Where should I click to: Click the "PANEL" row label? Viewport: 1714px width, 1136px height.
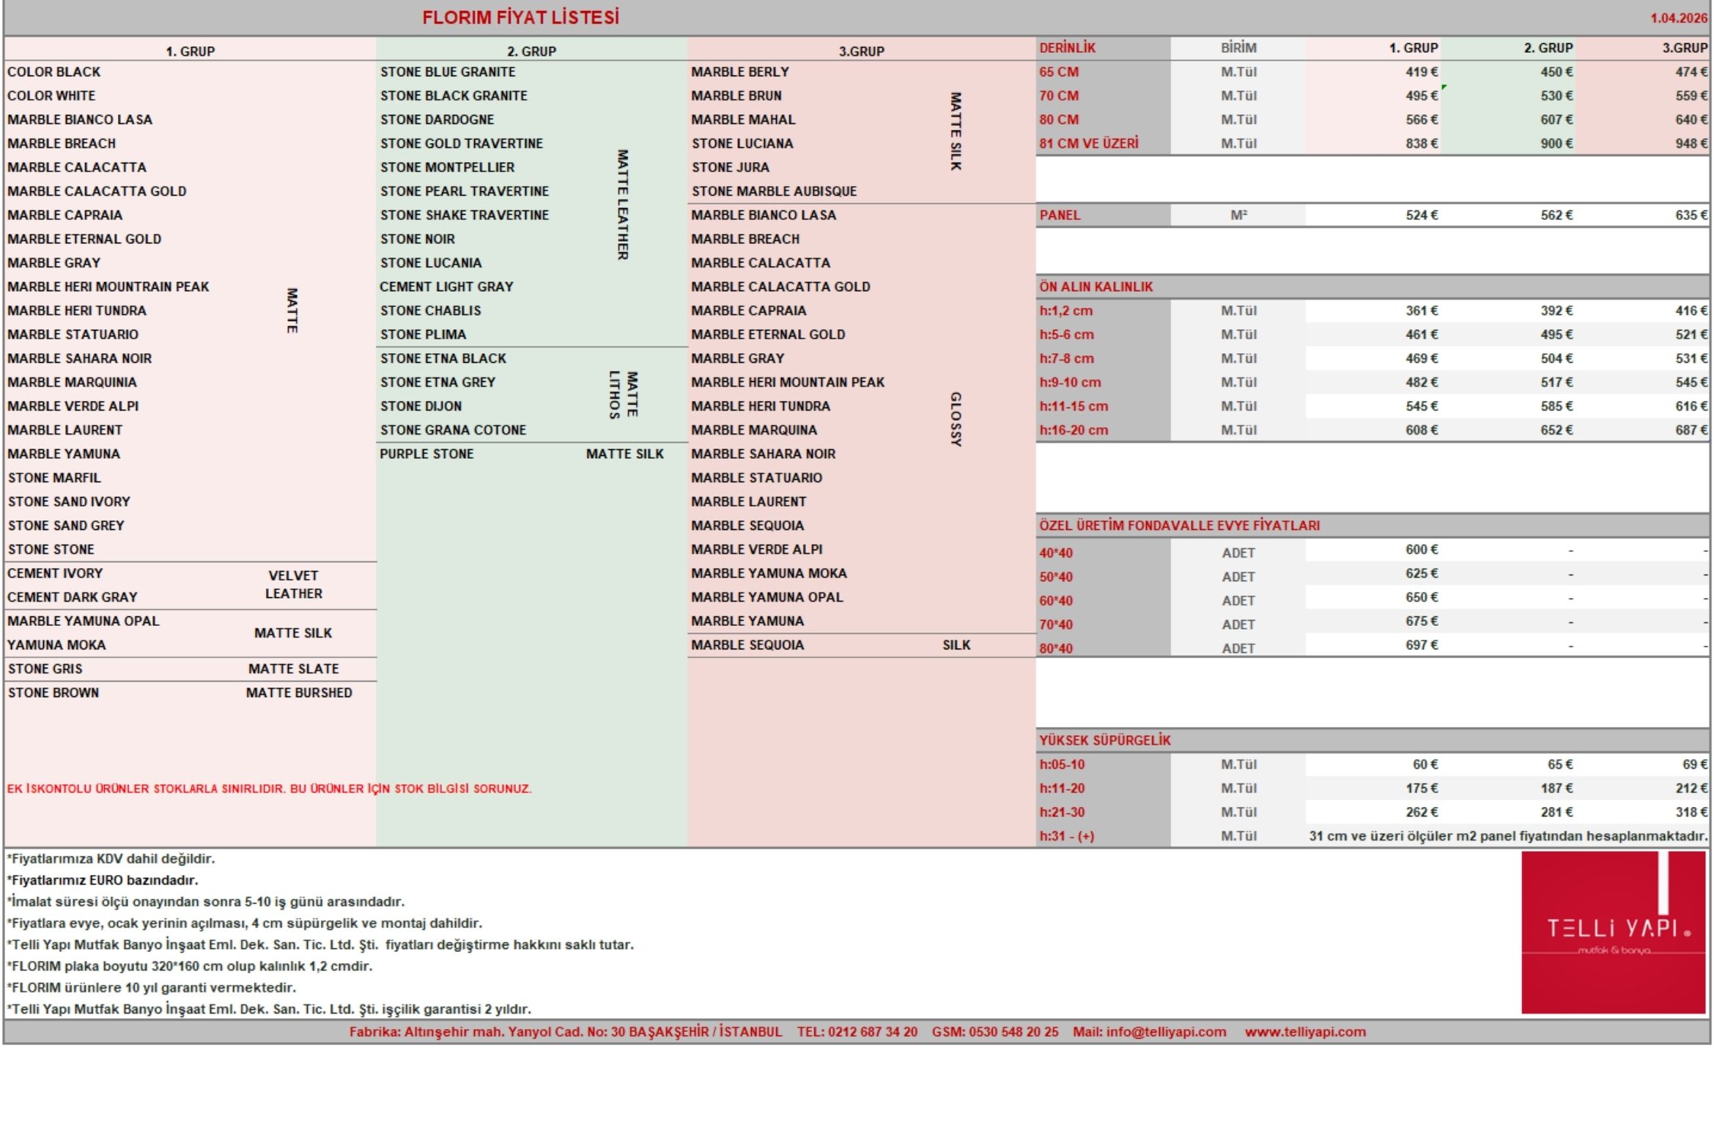(1060, 215)
